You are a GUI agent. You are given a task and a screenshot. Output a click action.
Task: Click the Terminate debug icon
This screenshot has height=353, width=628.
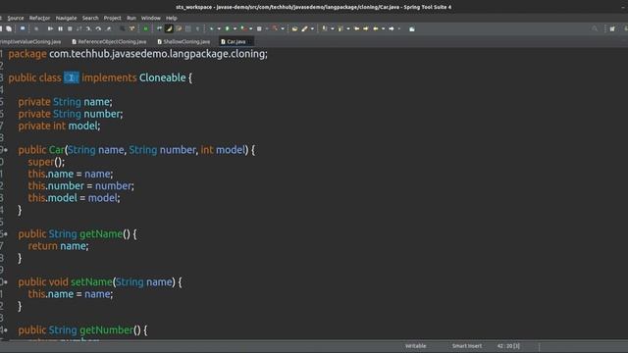pyautogui.click(x=70, y=28)
